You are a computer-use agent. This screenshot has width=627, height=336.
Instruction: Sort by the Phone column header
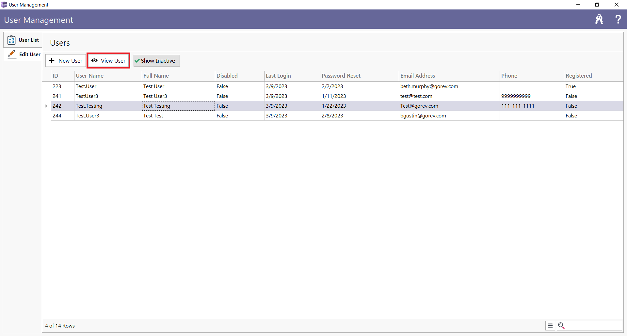tap(532, 76)
